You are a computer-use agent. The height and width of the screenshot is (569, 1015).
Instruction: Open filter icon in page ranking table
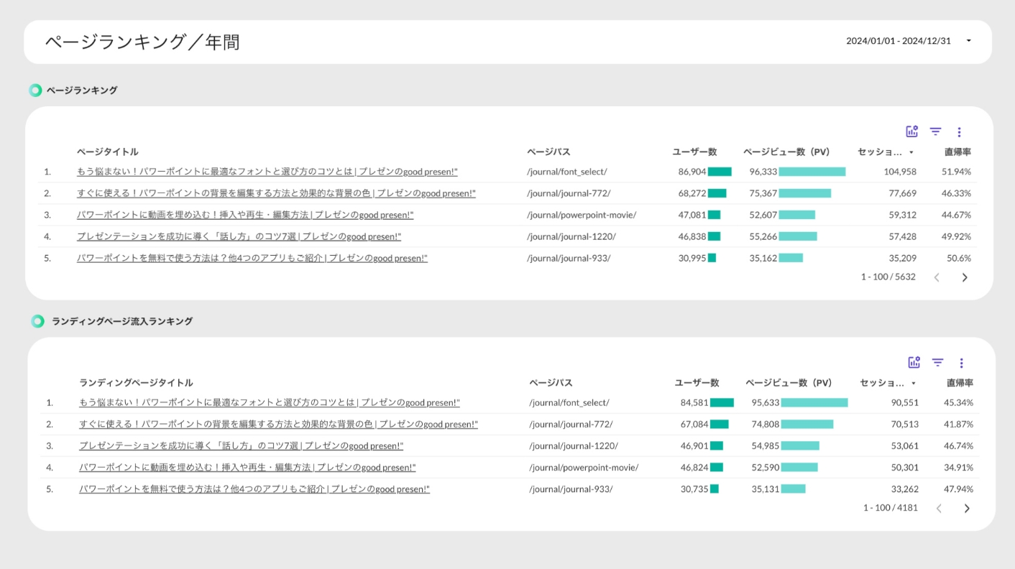pos(935,131)
